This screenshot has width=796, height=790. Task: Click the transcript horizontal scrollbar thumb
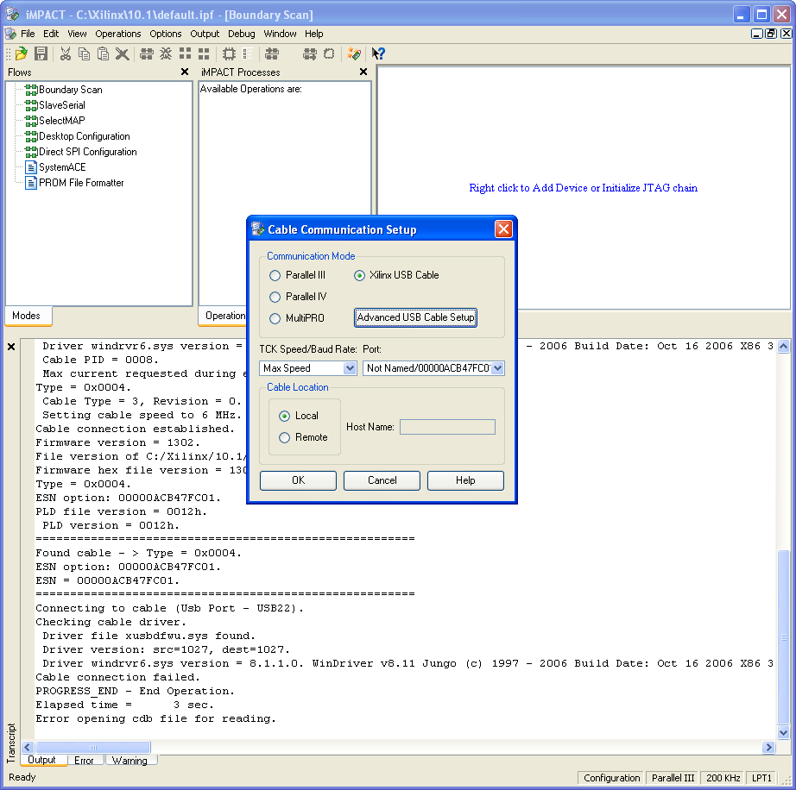[93, 748]
